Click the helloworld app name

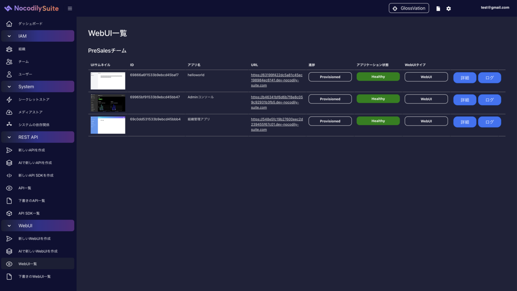click(x=196, y=75)
